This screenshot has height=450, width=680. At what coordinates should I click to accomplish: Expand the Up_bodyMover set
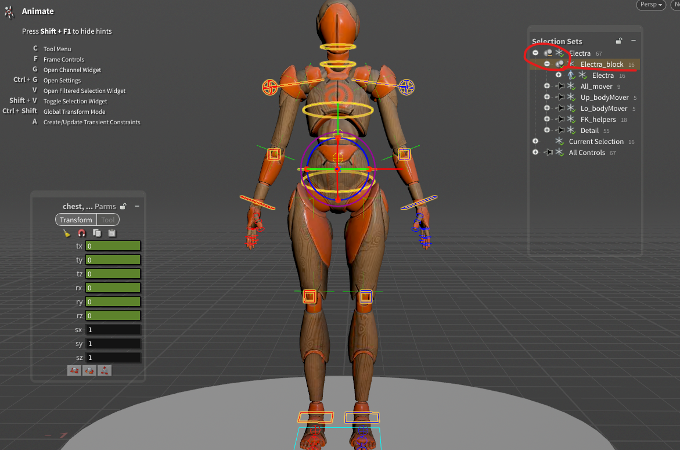547,97
